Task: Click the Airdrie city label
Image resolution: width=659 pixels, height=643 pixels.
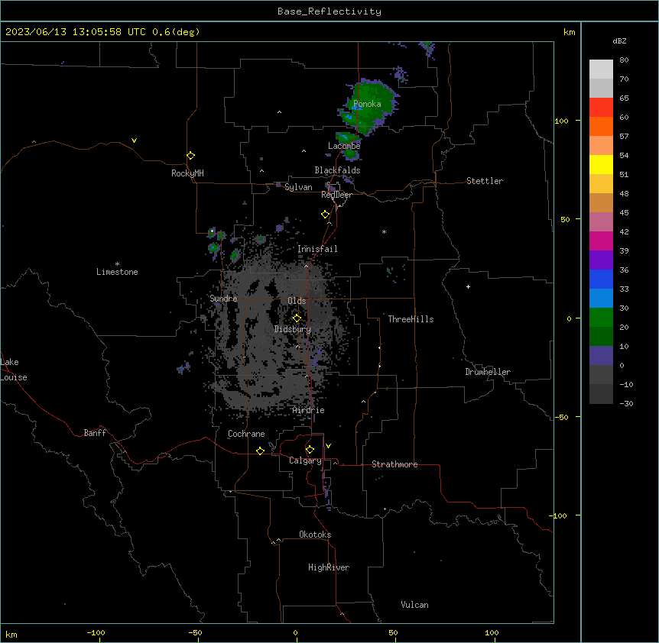Action: coord(309,410)
